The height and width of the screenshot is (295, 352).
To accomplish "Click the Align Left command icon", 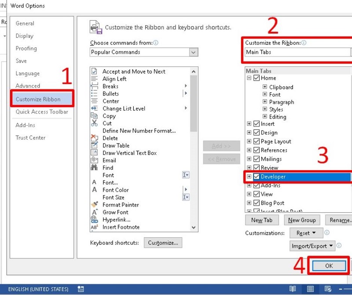I will tap(94, 79).
